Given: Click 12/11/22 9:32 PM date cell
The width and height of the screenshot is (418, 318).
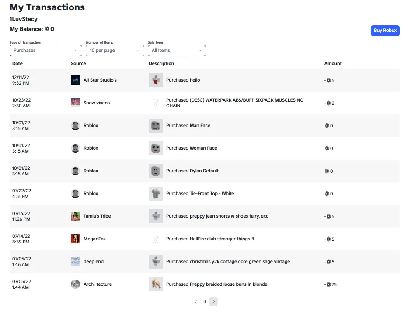Looking at the screenshot, I should point(21,80).
